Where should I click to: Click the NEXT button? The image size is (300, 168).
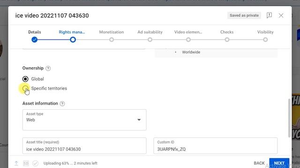point(279,163)
